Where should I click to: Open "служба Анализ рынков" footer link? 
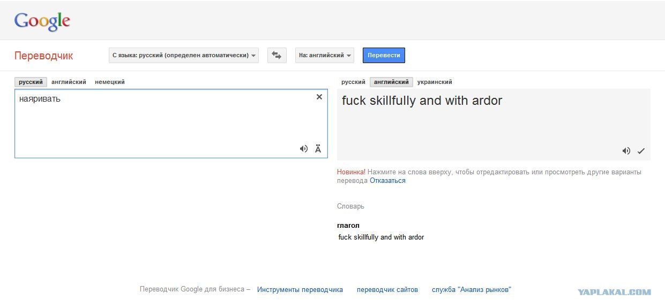coord(472,289)
